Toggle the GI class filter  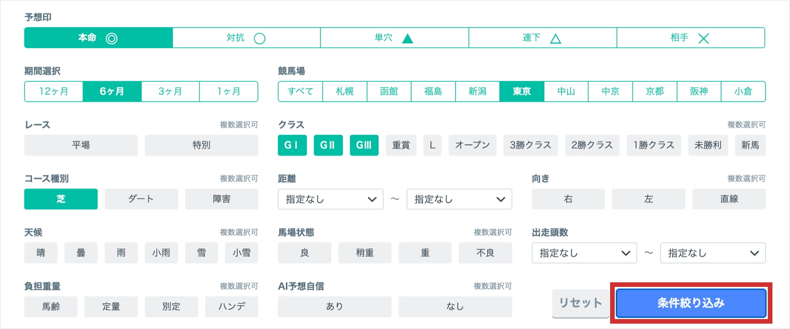(x=292, y=145)
